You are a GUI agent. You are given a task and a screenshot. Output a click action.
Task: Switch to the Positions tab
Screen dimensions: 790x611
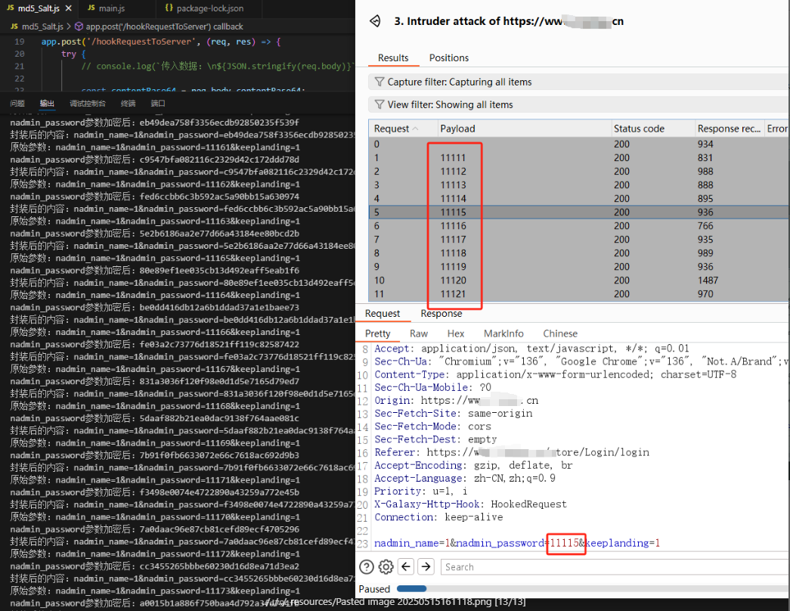[x=448, y=57]
